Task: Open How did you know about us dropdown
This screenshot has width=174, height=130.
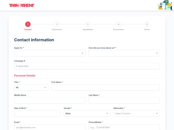Action: pyautogui.click(x=124, y=53)
